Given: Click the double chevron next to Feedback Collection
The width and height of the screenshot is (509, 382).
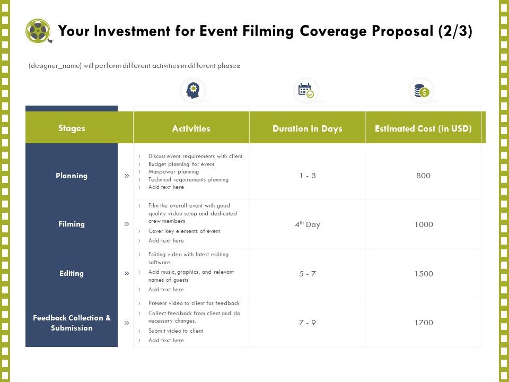Looking at the screenshot, I should tap(127, 323).
